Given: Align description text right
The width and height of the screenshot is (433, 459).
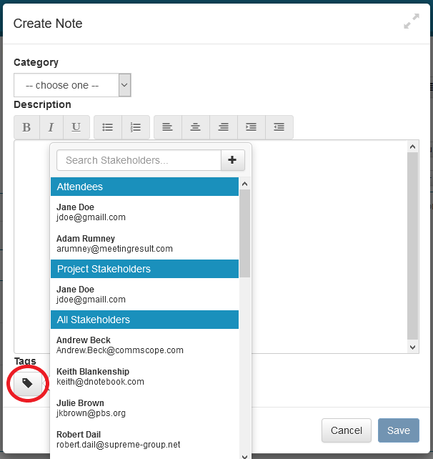Looking at the screenshot, I should point(224,127).
